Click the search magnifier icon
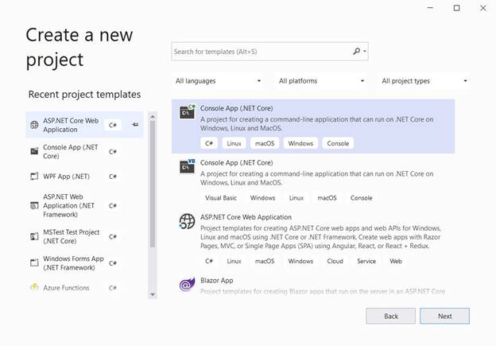Screen dimensions: 496x346 click(356, 51)
